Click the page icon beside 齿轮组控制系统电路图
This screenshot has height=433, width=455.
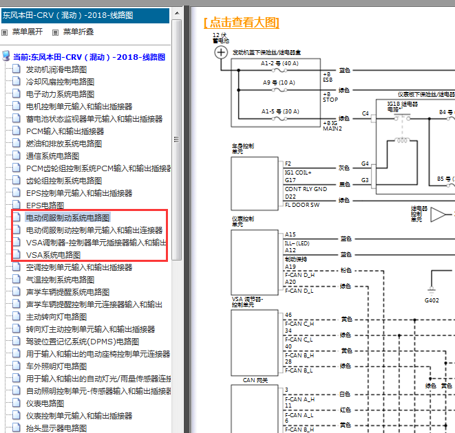(17, 180)
